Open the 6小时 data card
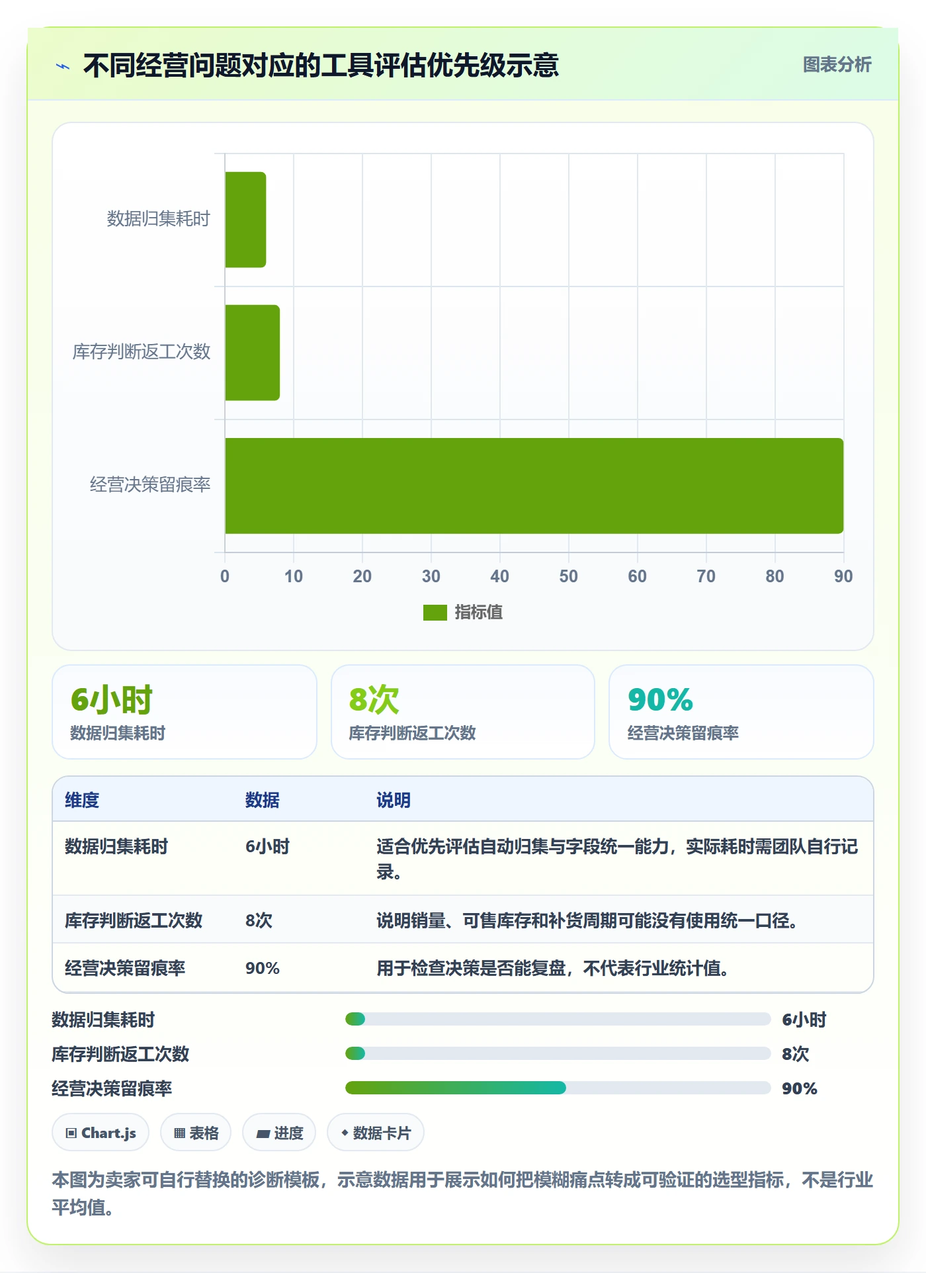This screenshot has width=926, height=1273. (185, 712)
